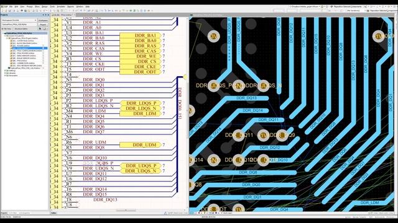The width and height of the screenshot is (398, 223).
Task: Click the schematic horizontal scrollbar
Action: [126, 211]
